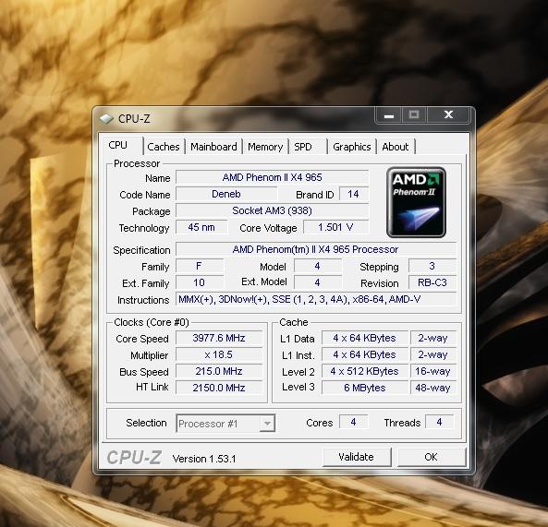Click the Package value Socket AM3 (938)

tap(272, 210)
